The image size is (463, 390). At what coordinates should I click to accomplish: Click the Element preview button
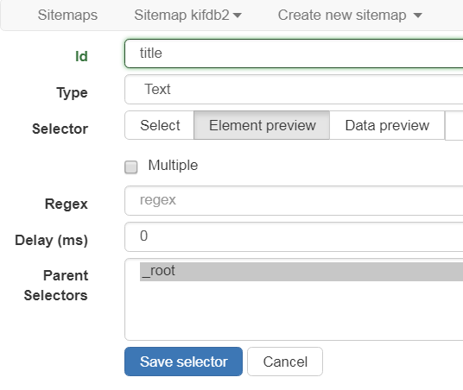point(262,125)
